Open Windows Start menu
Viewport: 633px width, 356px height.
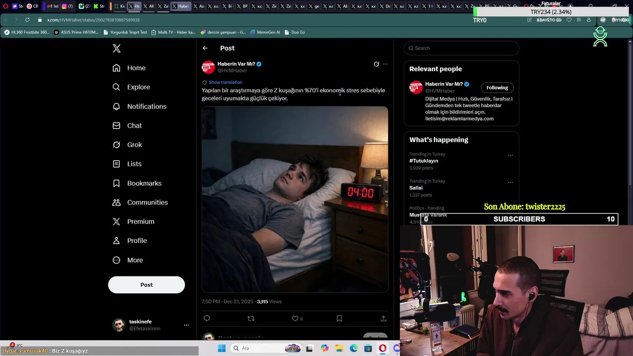[222, 349]
